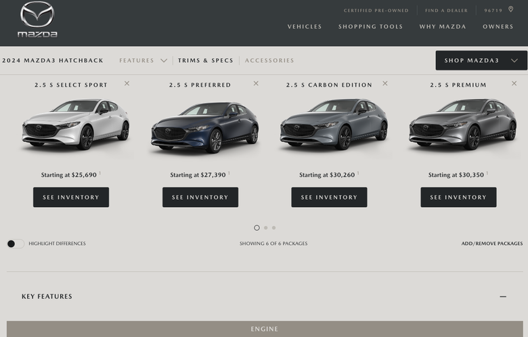Click the white Select Sport car image
The width and height of the screenshot is (528, 337).
click(x=76, y=124)
